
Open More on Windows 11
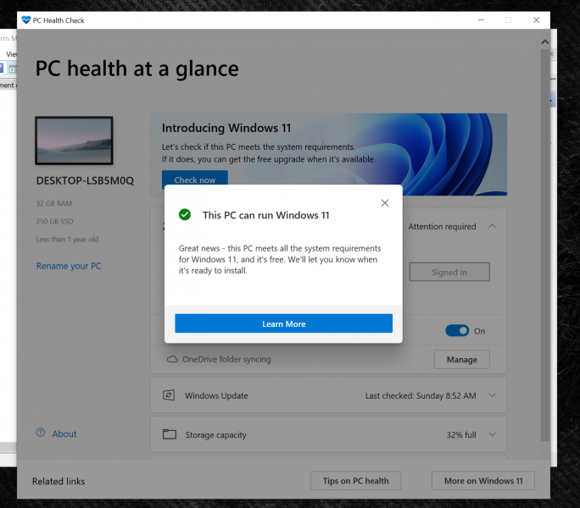(483, 481)
